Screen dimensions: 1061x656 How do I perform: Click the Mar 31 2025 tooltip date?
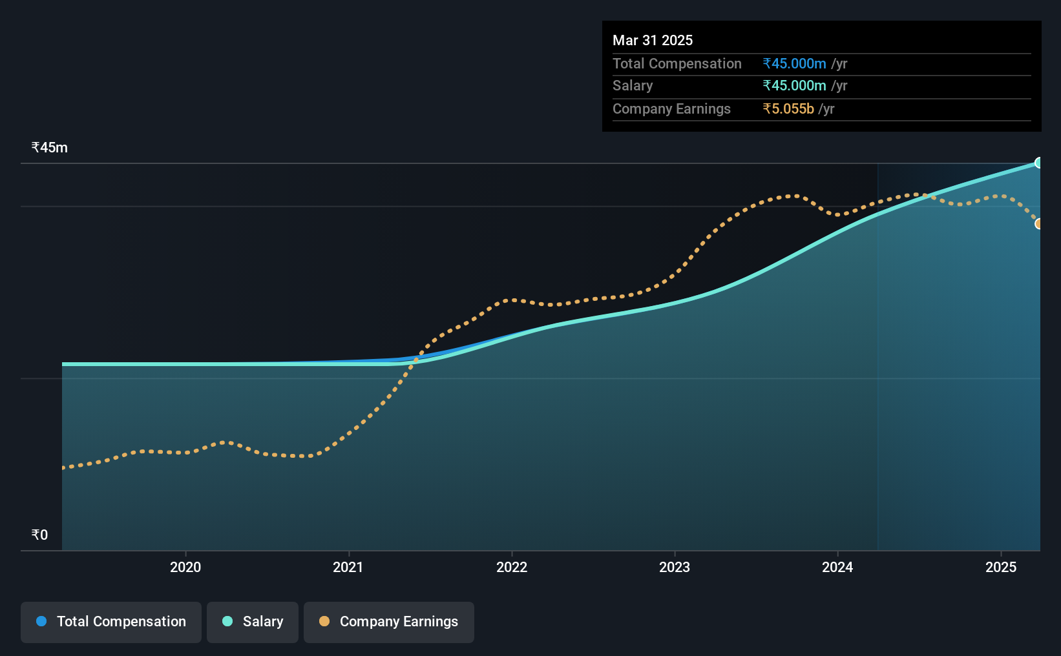click(x=653, y=40)
